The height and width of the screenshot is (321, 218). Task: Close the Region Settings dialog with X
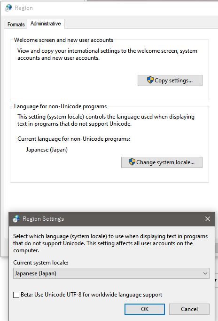pyautogui.click(x=208, y=219)
